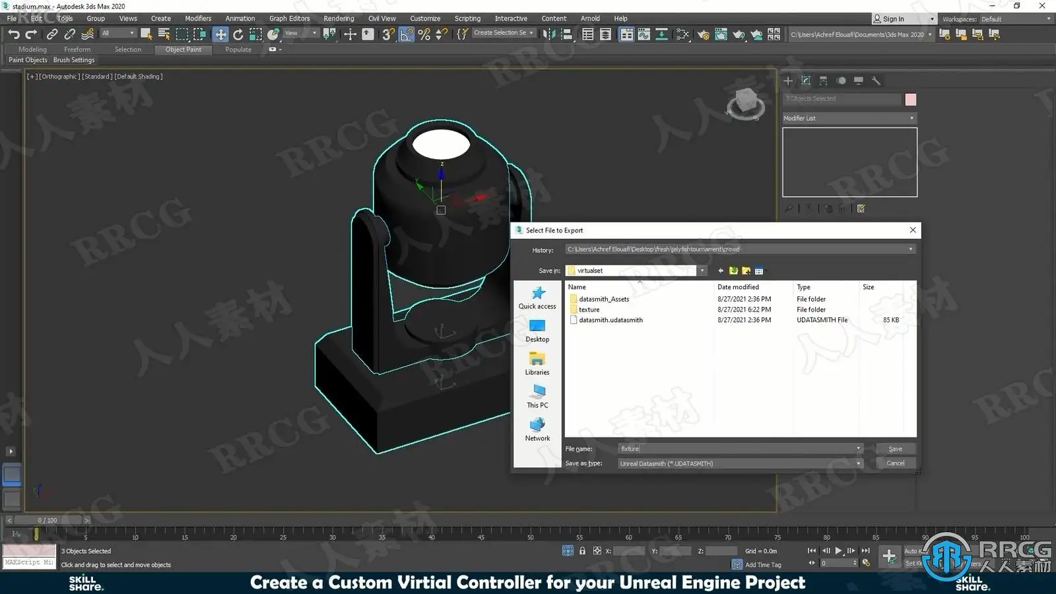Open the Rendered Frame Window
This screenshot has height=594, width=1056.
[x=721, y=34]
